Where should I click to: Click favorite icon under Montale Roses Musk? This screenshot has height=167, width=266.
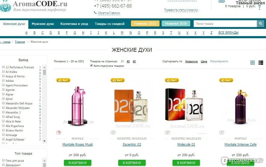tap(59, 132)
